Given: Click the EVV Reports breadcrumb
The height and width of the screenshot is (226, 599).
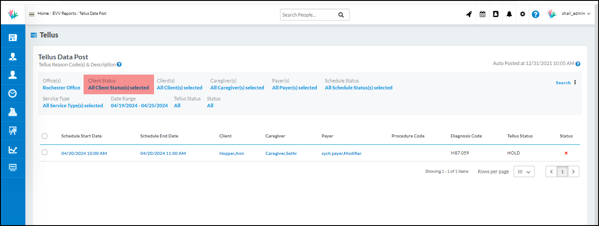Looking at the screenshot, I should coord(63,14).
